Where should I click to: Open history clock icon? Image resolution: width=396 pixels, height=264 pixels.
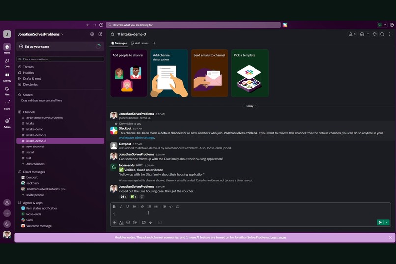(101, 25)
